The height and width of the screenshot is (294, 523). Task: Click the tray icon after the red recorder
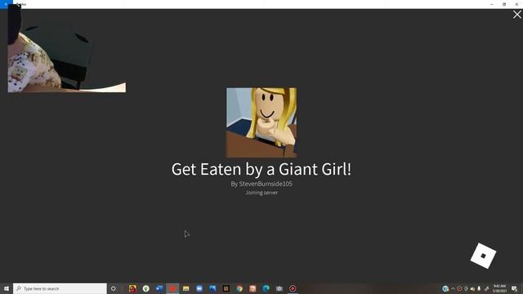466,288
